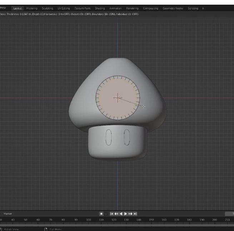Image resolution: width=234 pixels, height=231 pixels.
Task: Click frame 200 on the timeline ruler
Action: [x=214, y=220]
